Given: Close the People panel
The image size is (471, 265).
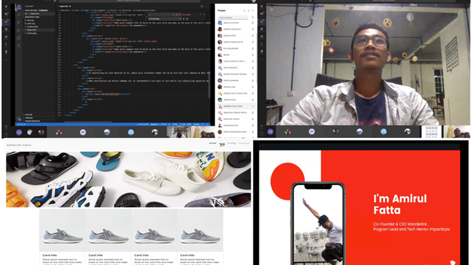Looking at the screenshot, I should [x=253, y=10].
